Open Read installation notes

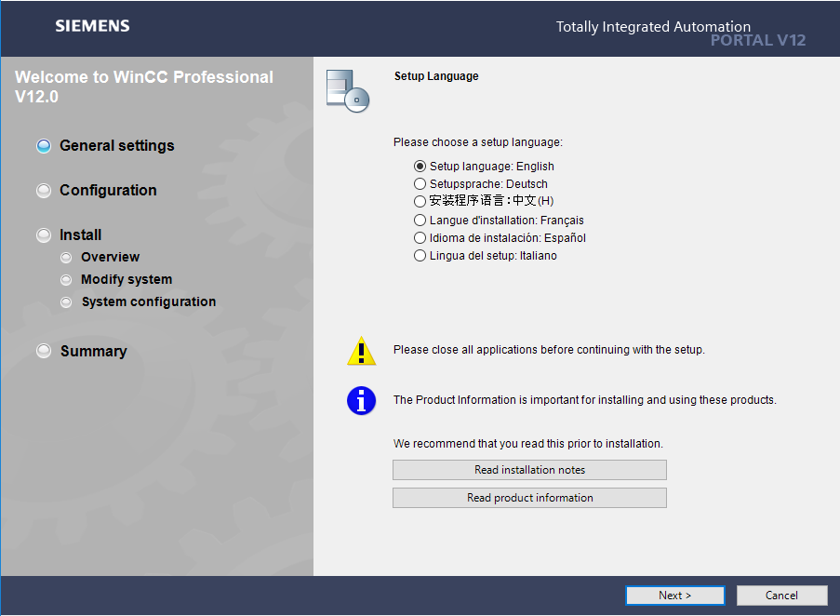pos(529,470)
